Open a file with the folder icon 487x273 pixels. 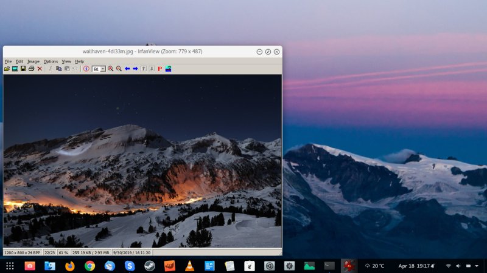[x=7, y=69]
